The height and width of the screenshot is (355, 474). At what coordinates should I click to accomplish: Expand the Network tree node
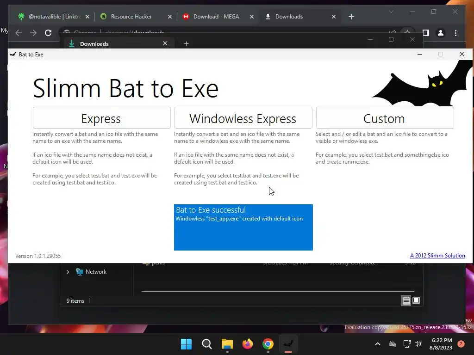(68, 272)
